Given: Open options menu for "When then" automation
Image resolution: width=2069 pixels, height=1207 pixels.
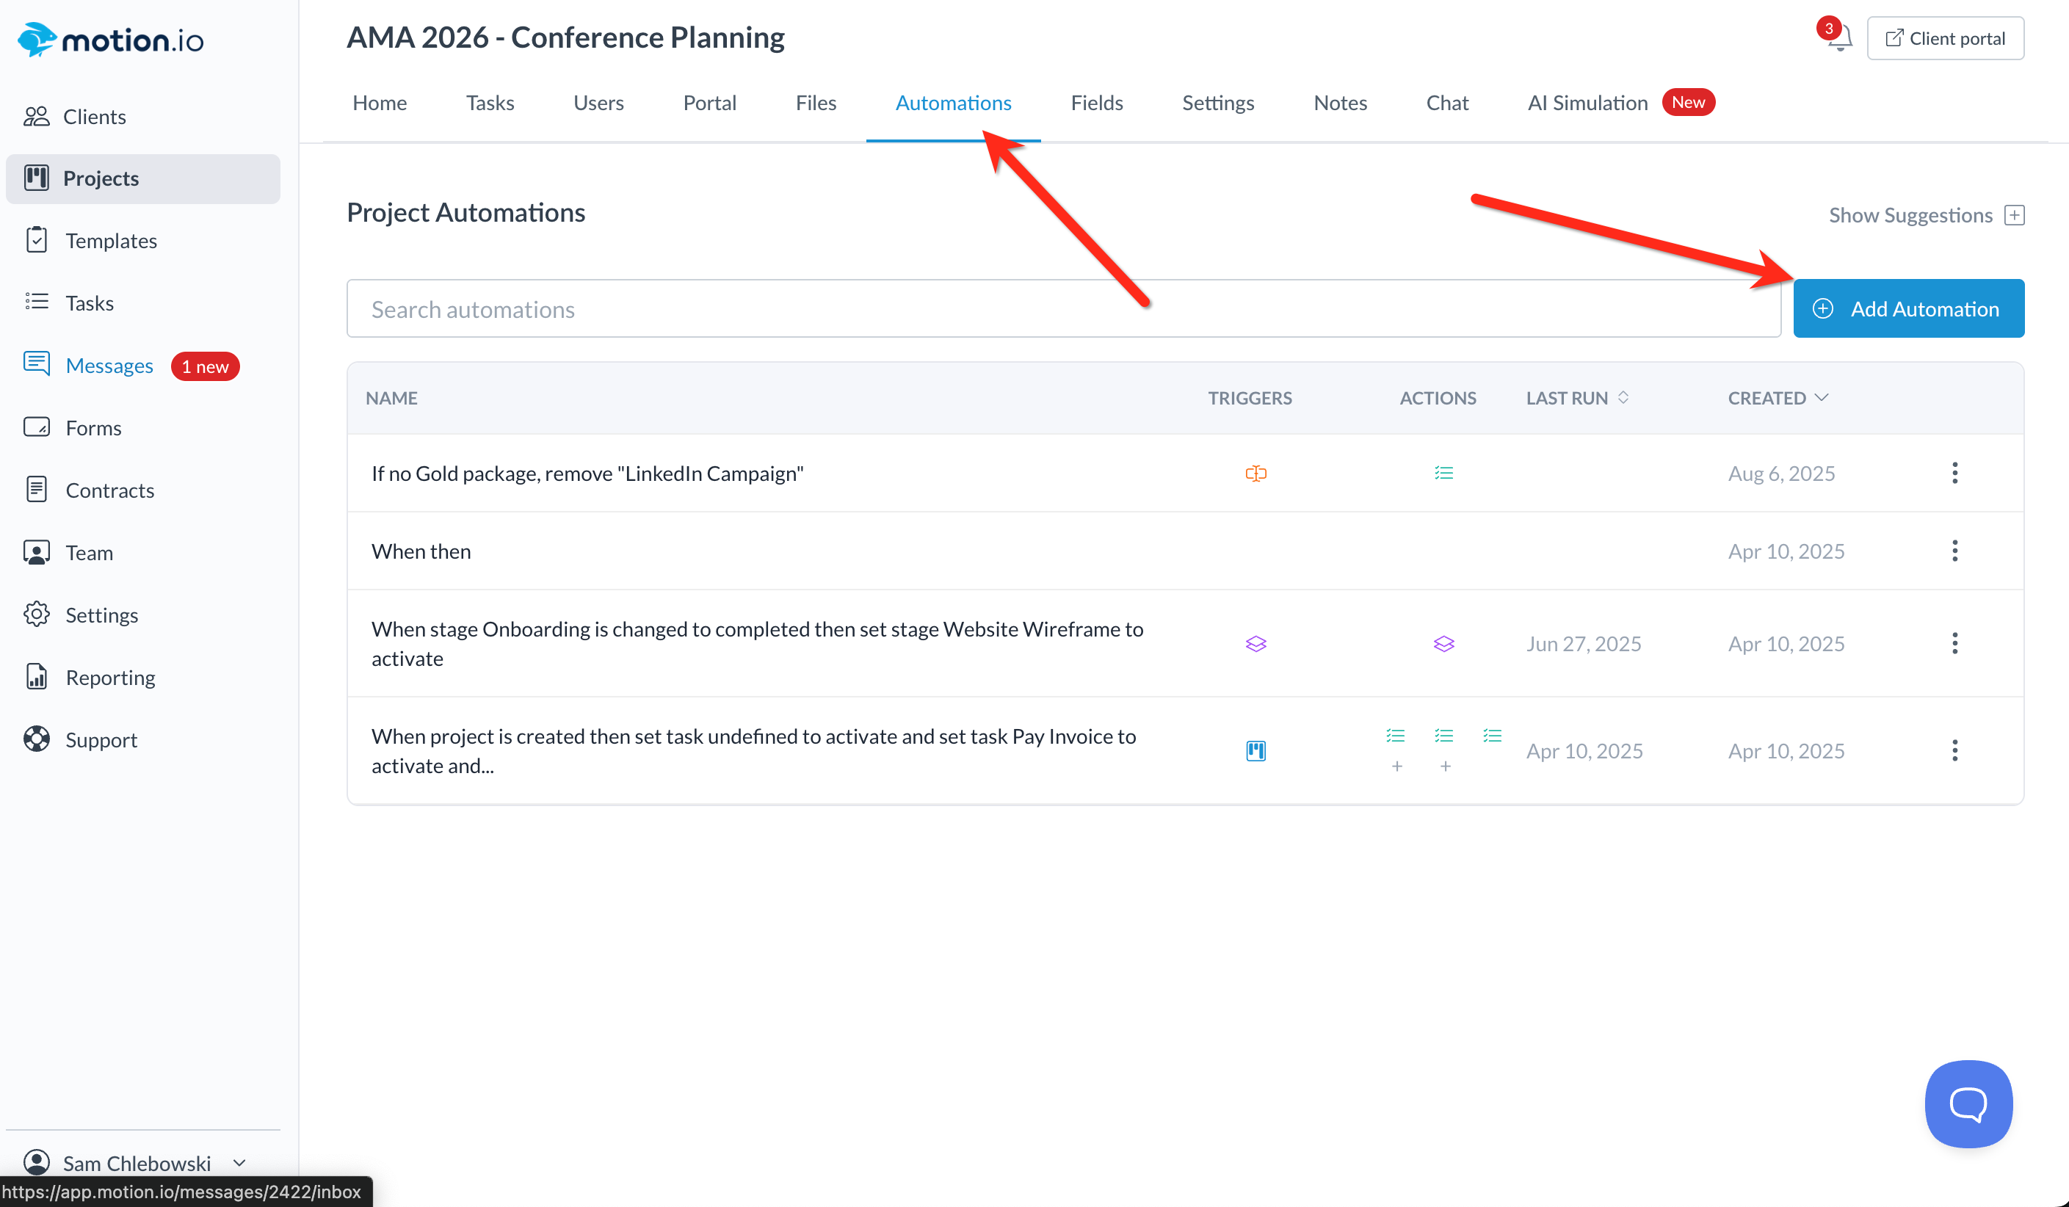Looking at the screenshot, I should click(x=1954, y=551).
